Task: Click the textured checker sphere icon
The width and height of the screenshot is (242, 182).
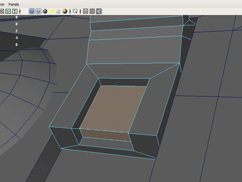Action: pos(46,11)
